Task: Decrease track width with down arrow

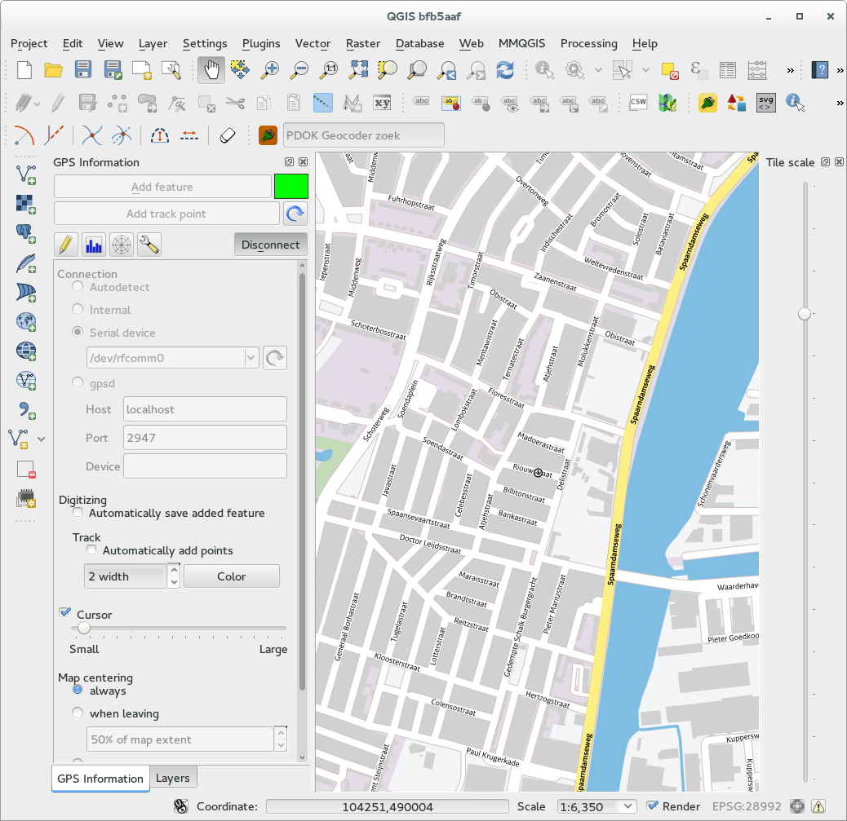Action: pos(174,582)
